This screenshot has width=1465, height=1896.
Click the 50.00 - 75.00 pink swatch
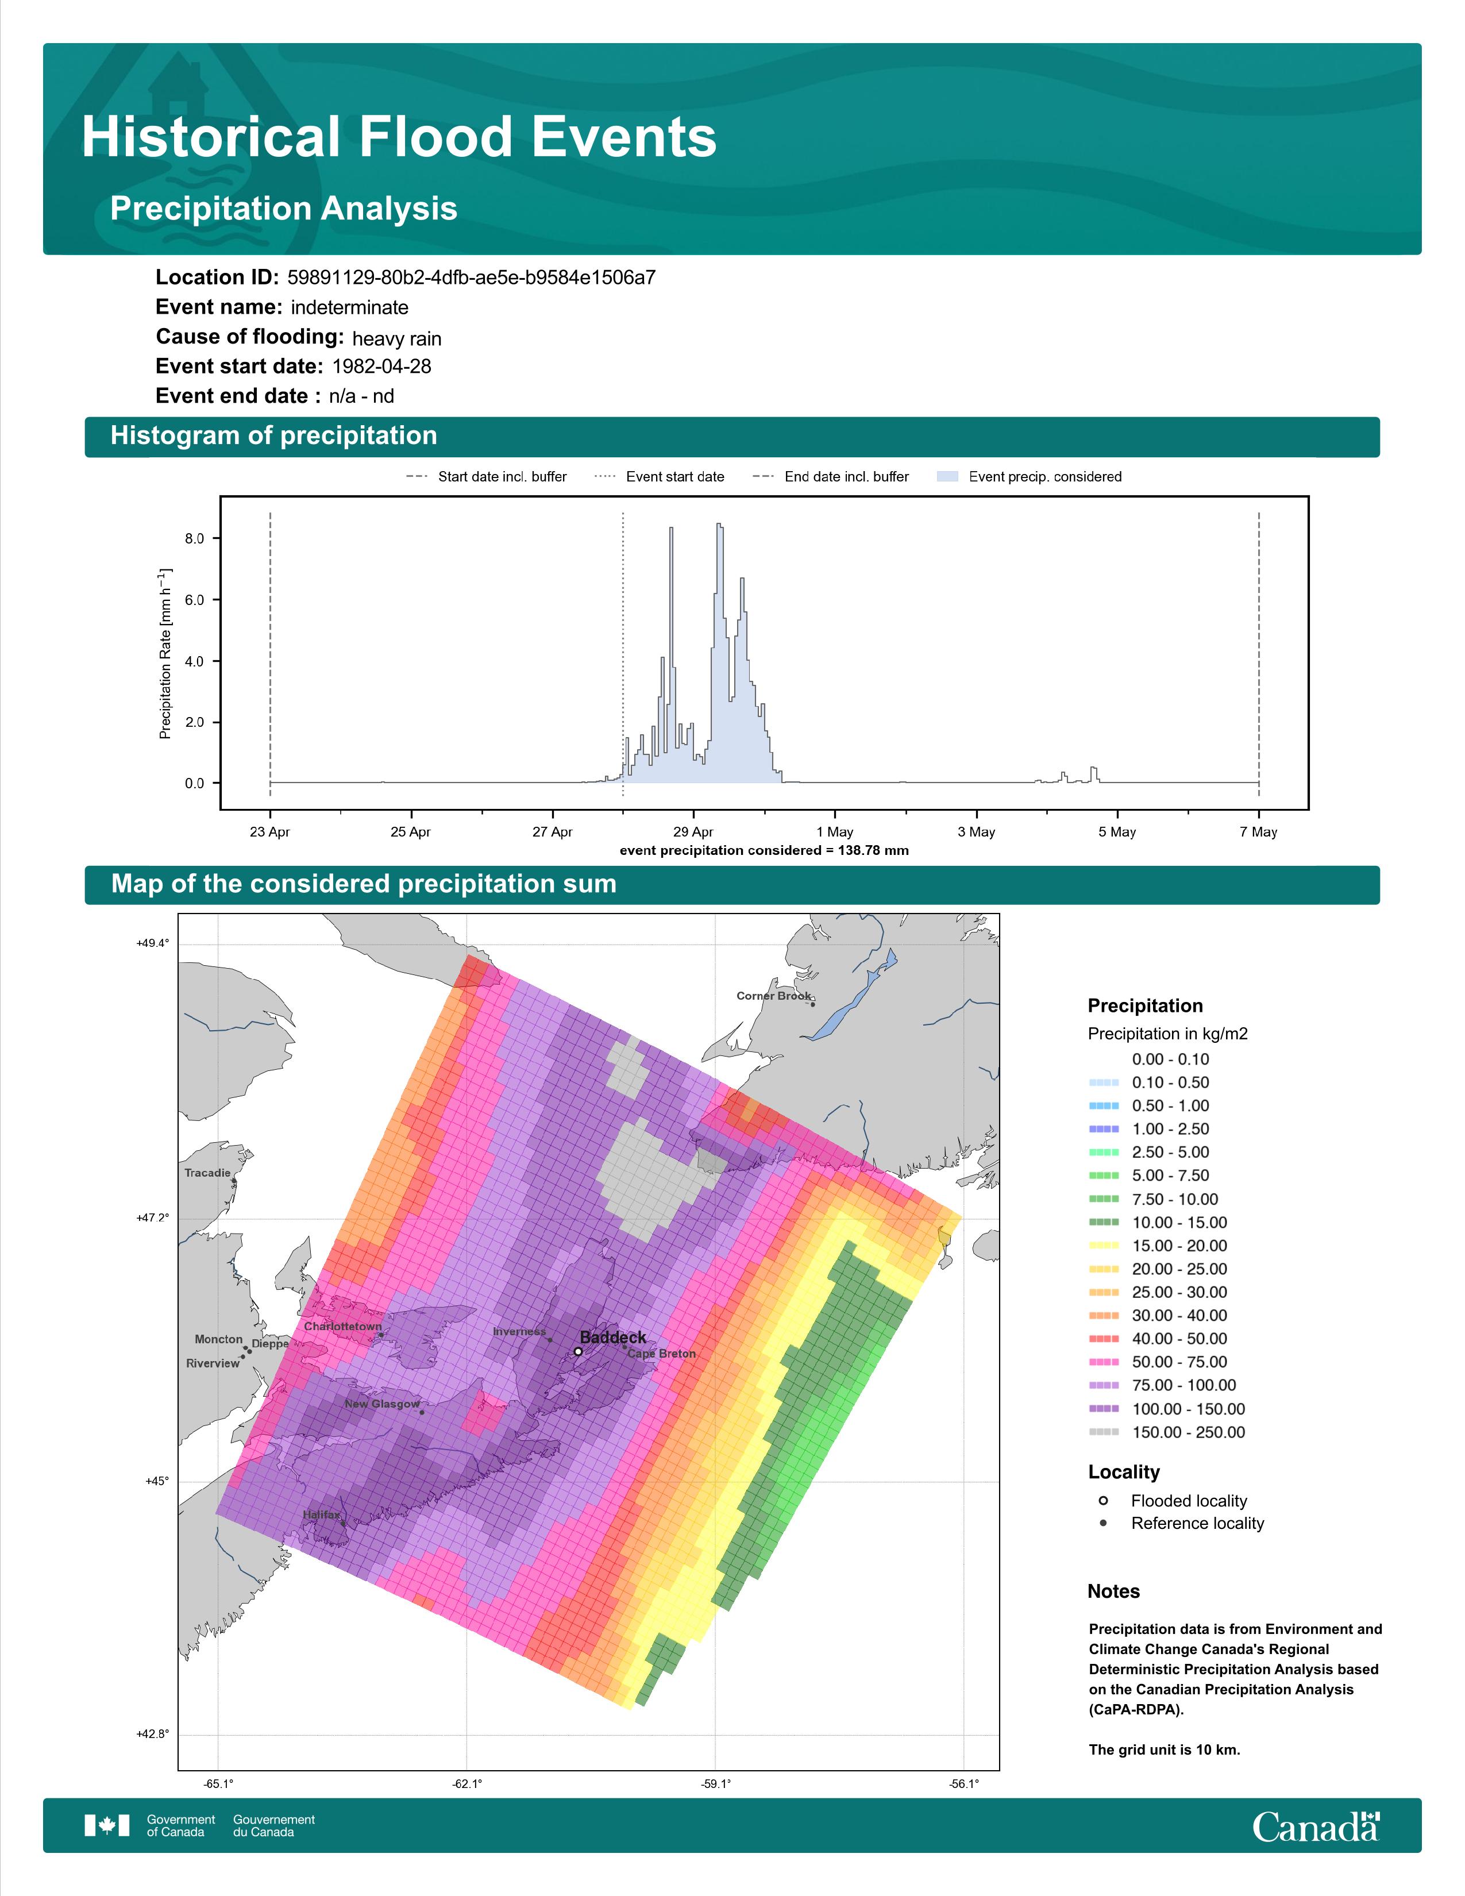pos(1104,1361)
